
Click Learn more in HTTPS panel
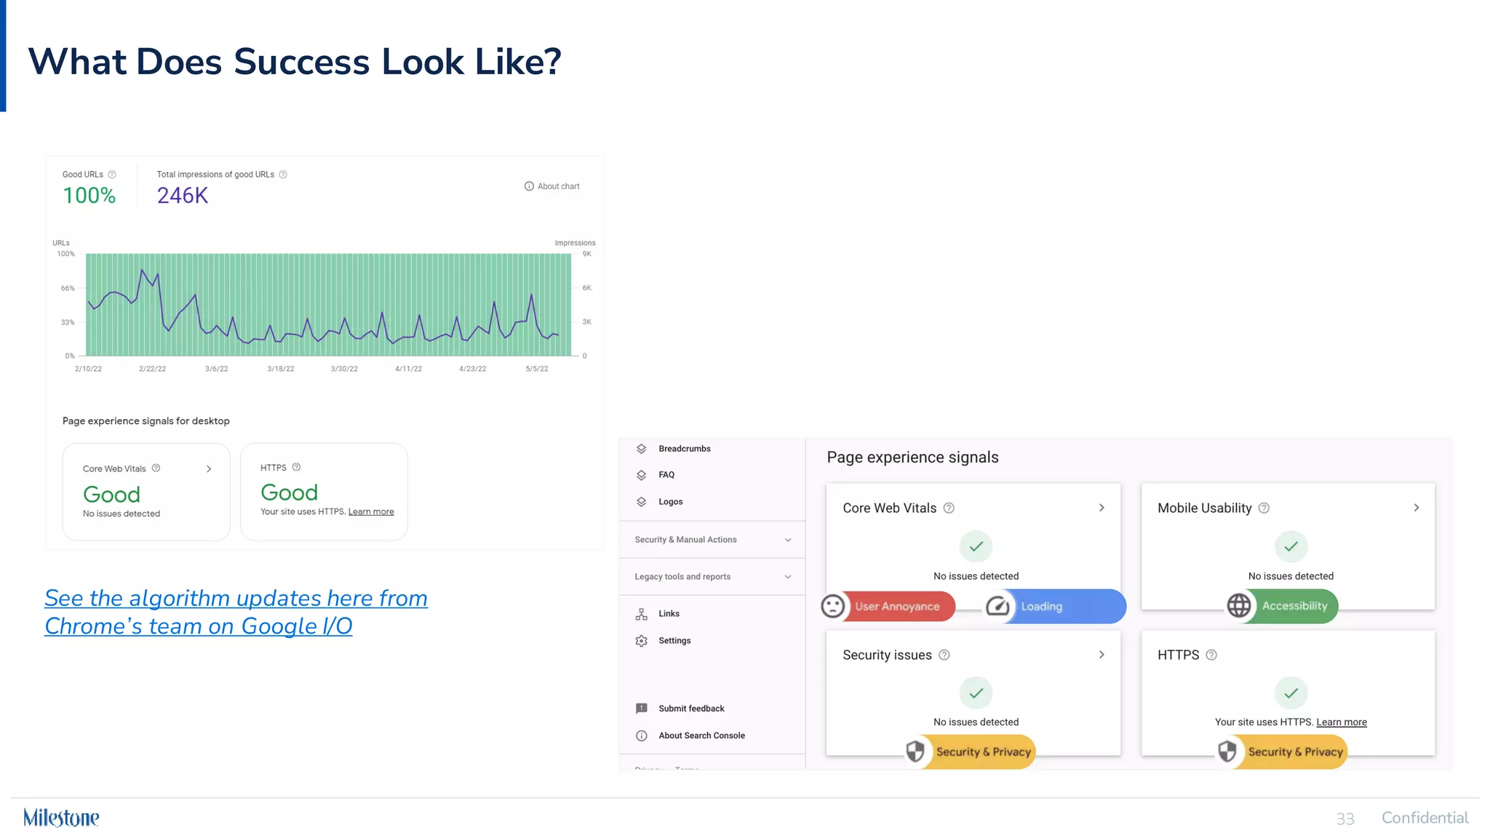click(x=1342, y=722)
